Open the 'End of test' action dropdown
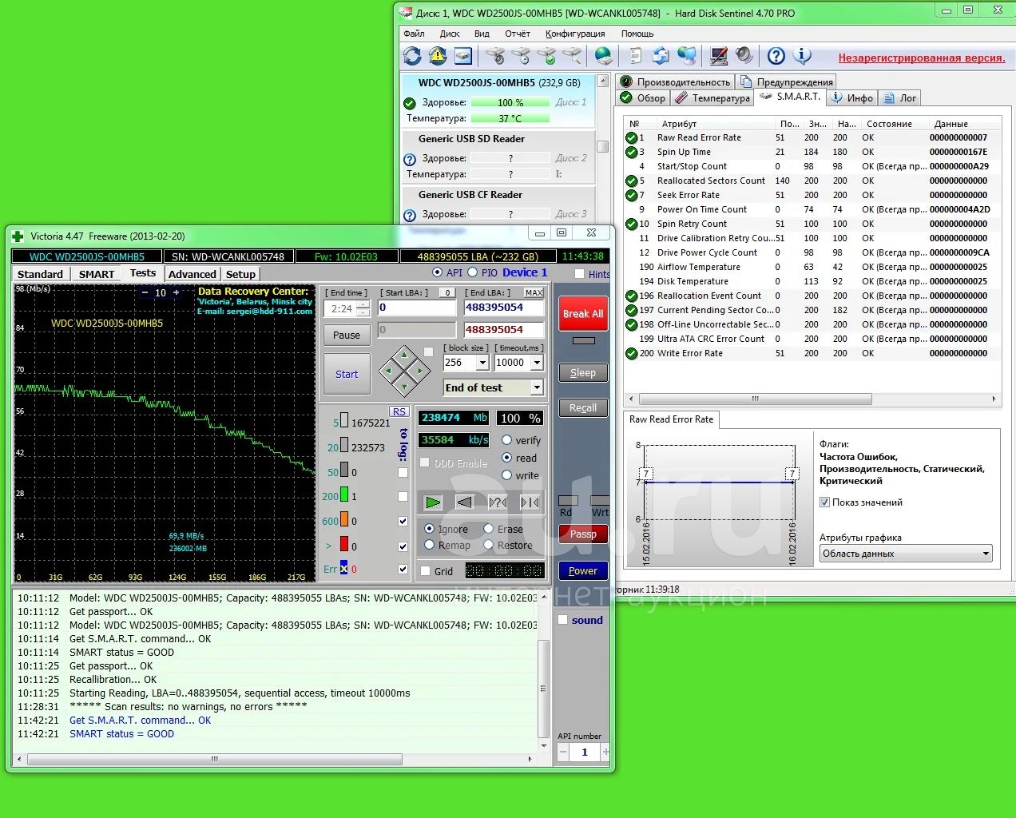1016x818 pixels. click(537, 387)
